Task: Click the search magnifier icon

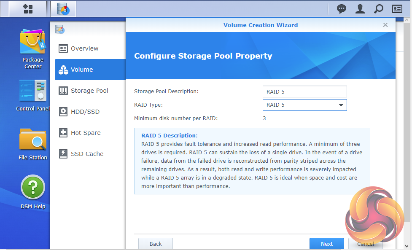Action: point(379,9)
